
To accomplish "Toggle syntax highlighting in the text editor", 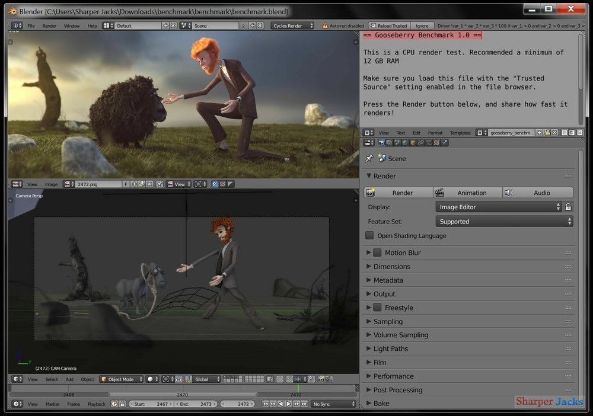I will click(579, 132).
